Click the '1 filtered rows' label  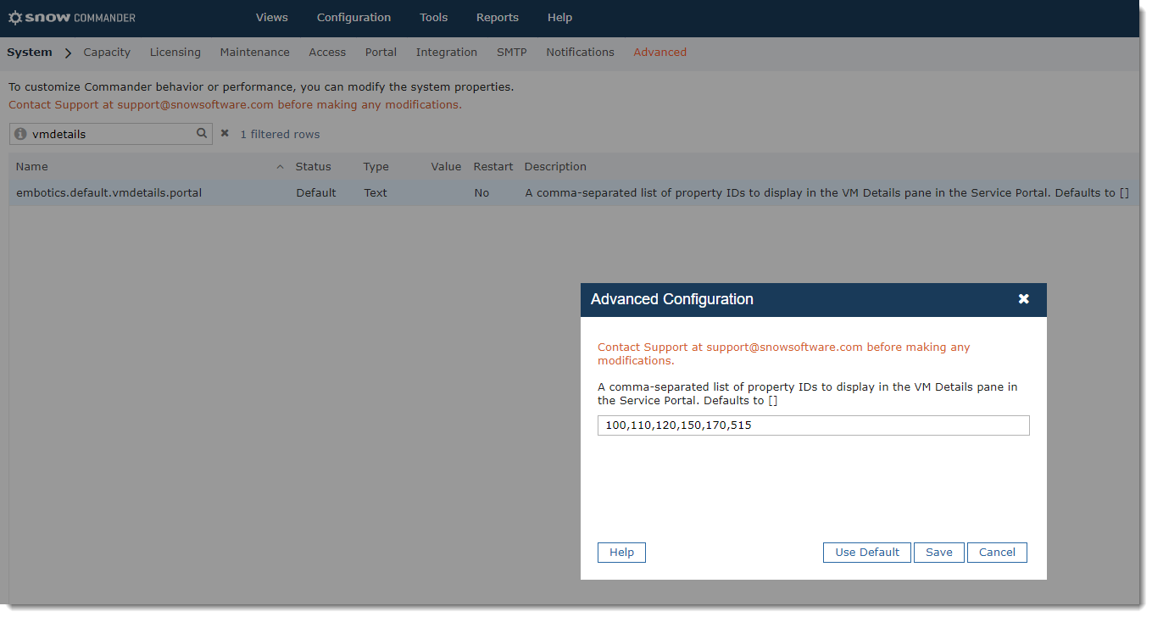[280, 134]
